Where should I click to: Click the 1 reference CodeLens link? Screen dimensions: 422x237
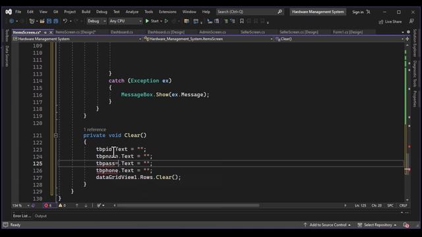click(x=95, y=130)
